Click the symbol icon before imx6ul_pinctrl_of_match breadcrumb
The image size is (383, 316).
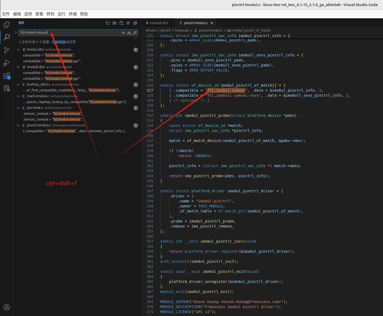click(x=229, y=30)
